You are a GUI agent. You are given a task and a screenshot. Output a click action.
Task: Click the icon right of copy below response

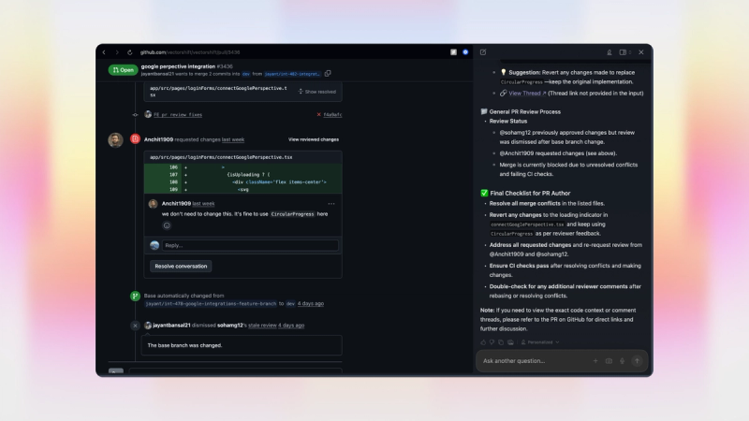(x=510, y=342)
